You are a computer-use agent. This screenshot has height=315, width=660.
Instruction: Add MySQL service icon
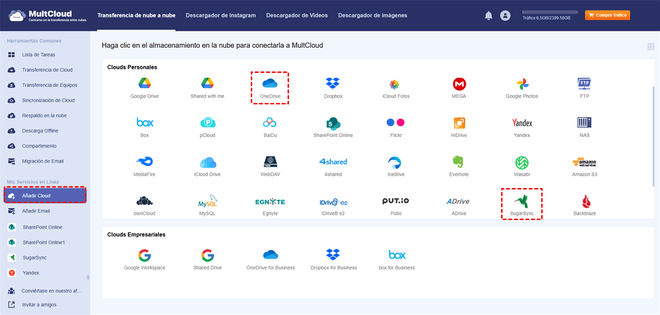(207, 201)
